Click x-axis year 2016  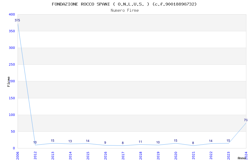coord(105,155)
